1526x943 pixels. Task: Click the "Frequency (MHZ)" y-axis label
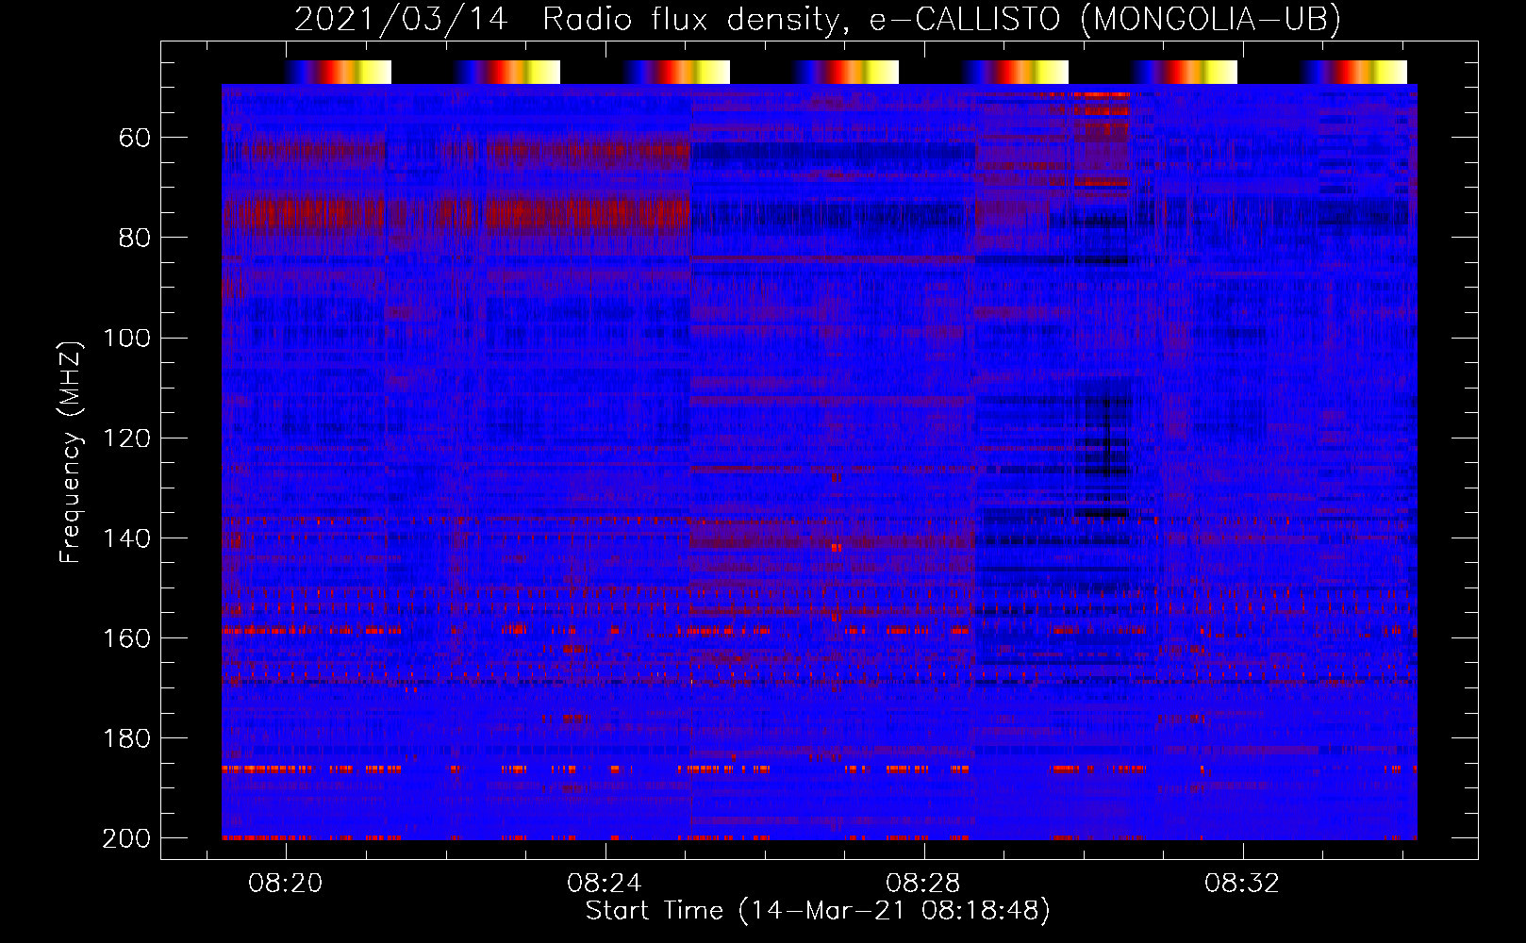[x=70, y=453]
